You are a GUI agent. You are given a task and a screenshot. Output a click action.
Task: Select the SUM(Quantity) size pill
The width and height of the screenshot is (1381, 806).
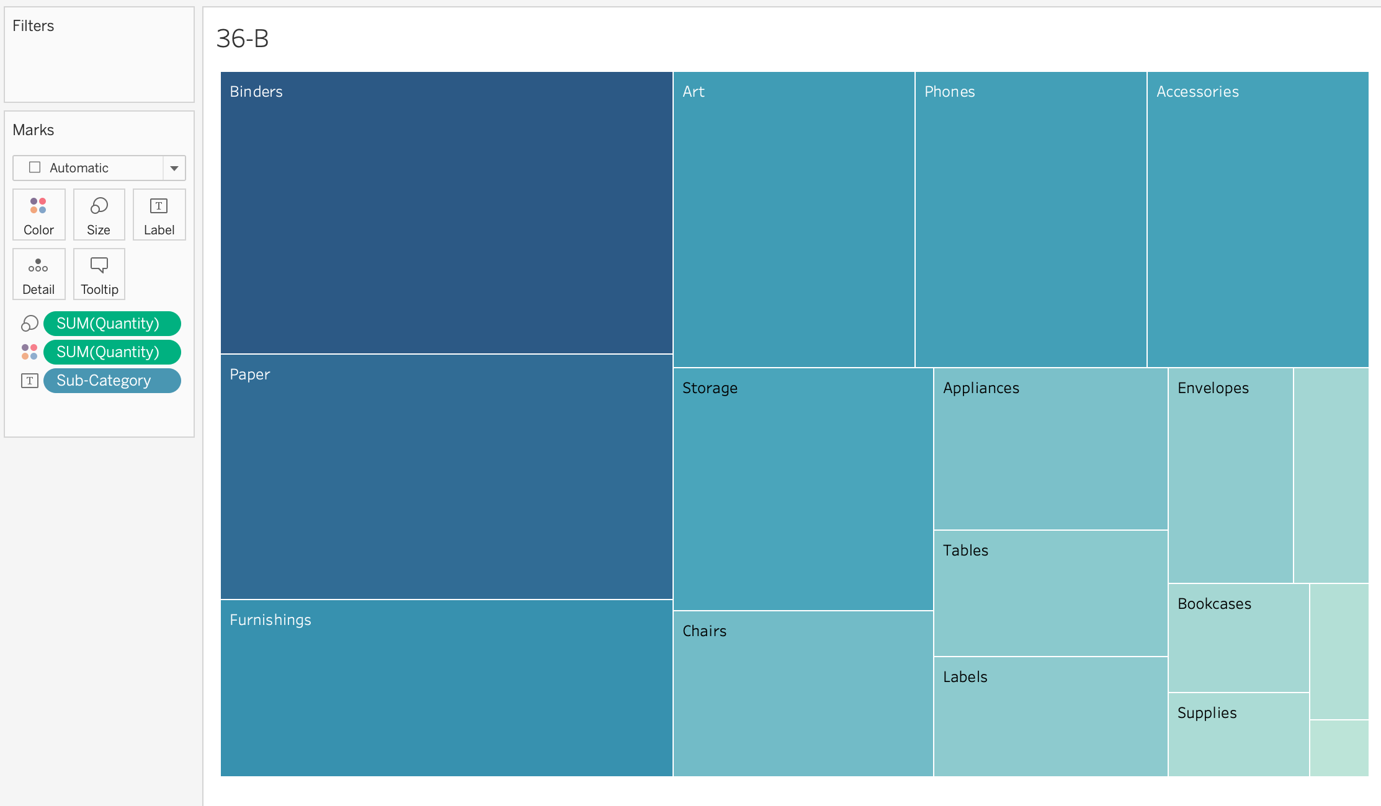click(112, 324)
